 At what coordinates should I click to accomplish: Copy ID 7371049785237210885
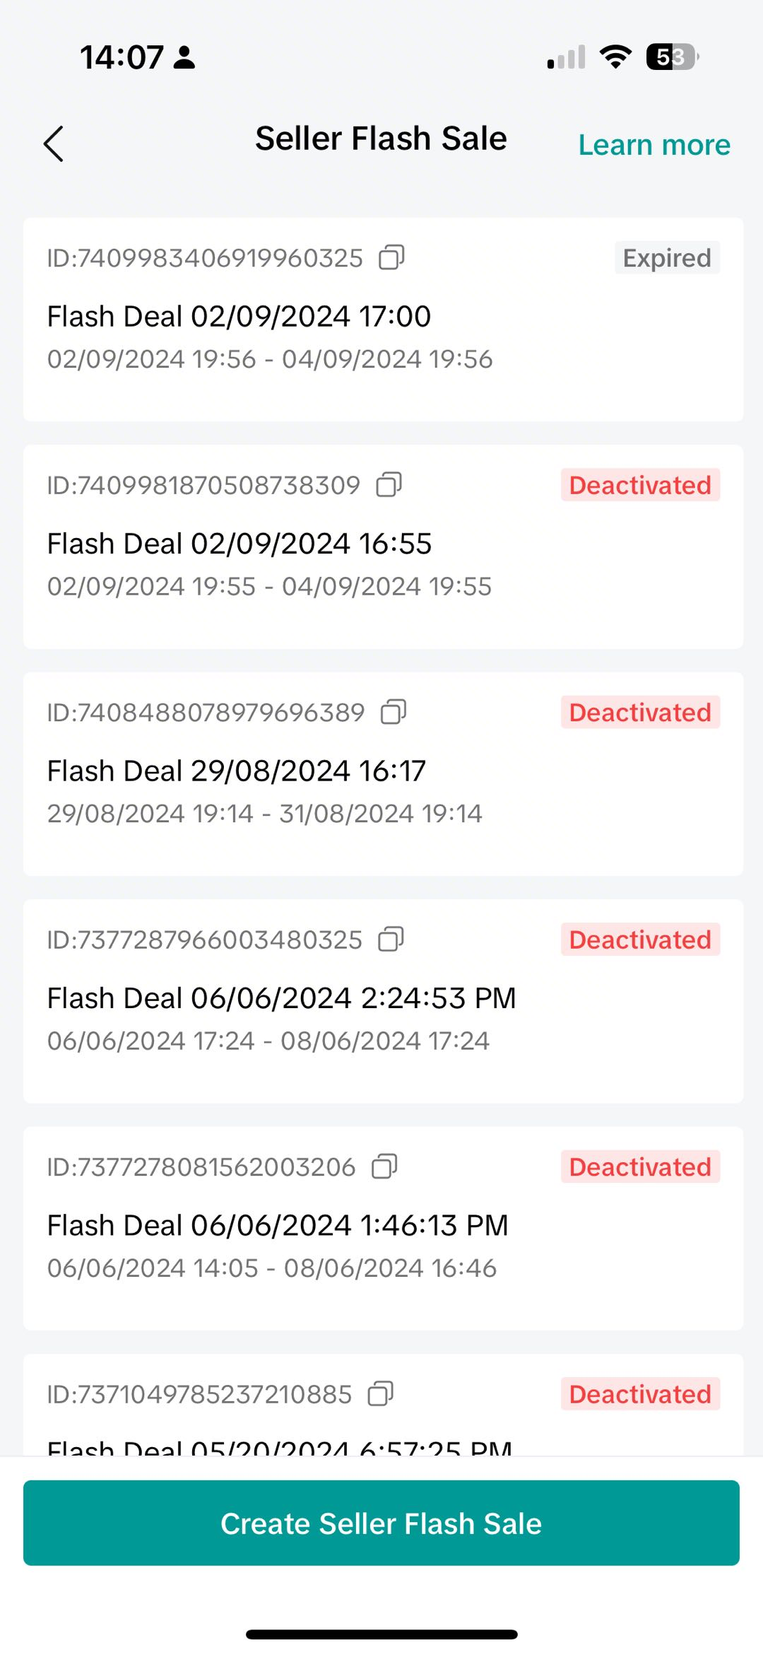pyautogui.click(x=381, y=1394)
